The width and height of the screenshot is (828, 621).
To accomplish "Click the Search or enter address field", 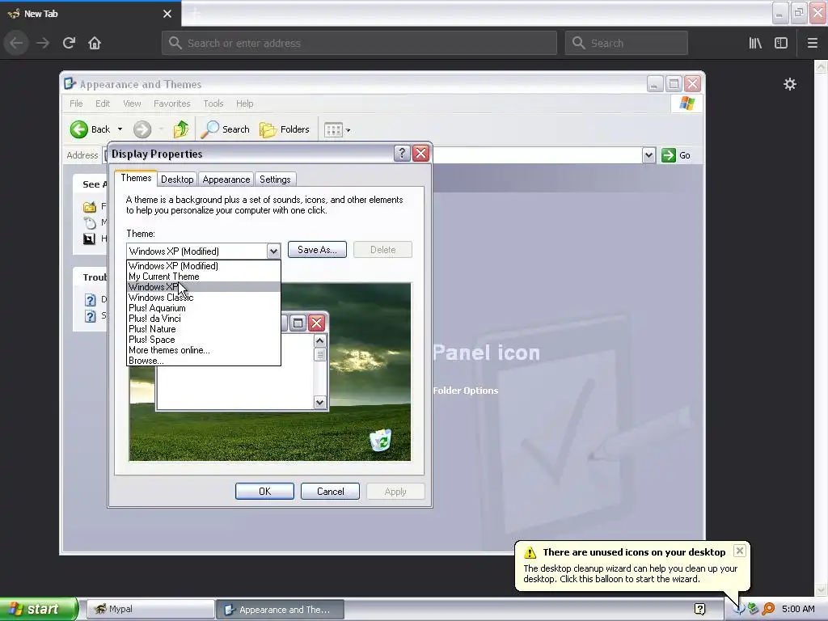I will tap(359, 43).
